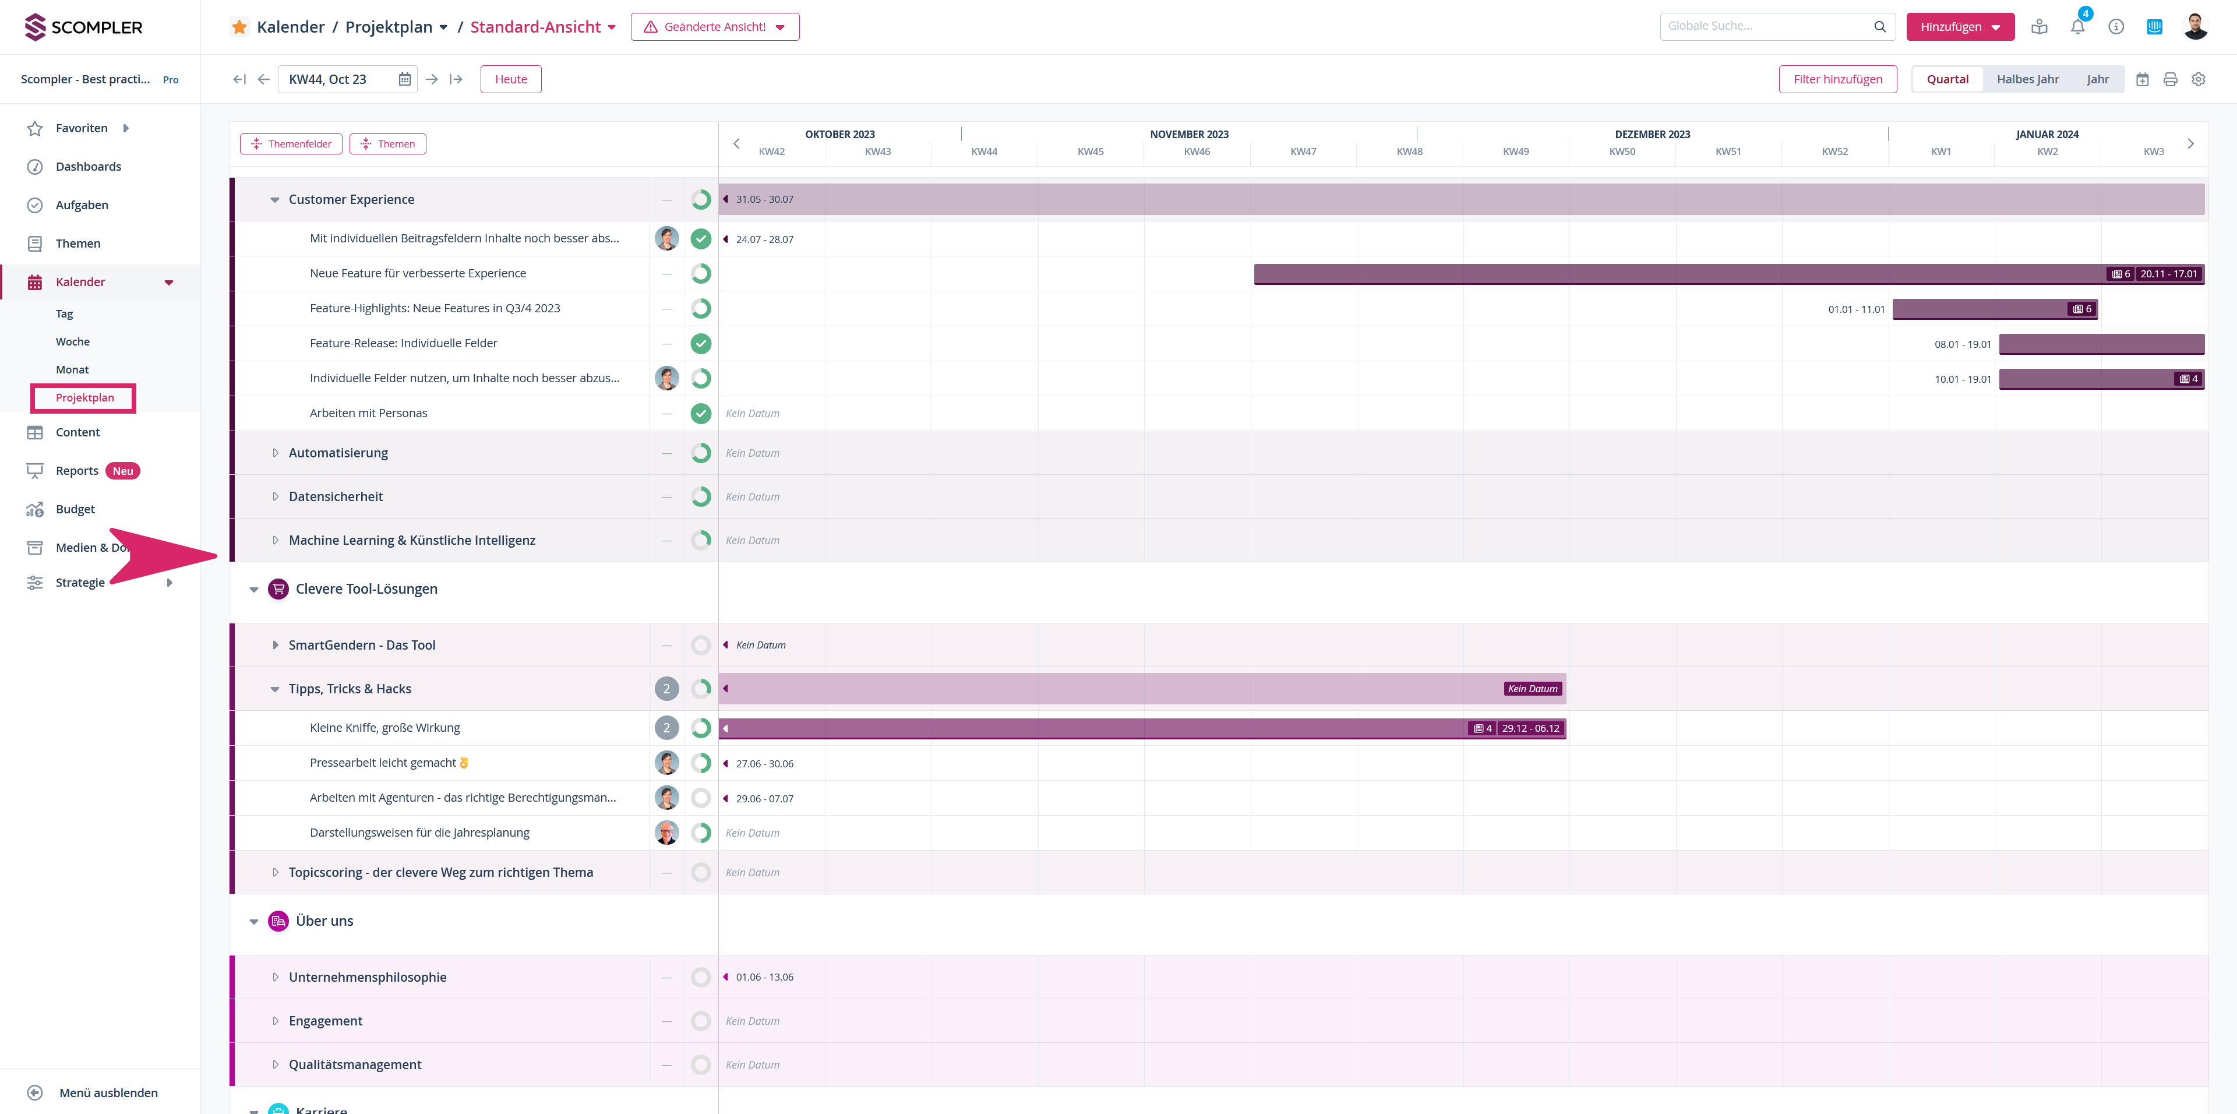Click the Neue Feature timeline bar
The height and width of the screenshot is (1114, 2237).
pyautogui.click(x=1650, y=273)
